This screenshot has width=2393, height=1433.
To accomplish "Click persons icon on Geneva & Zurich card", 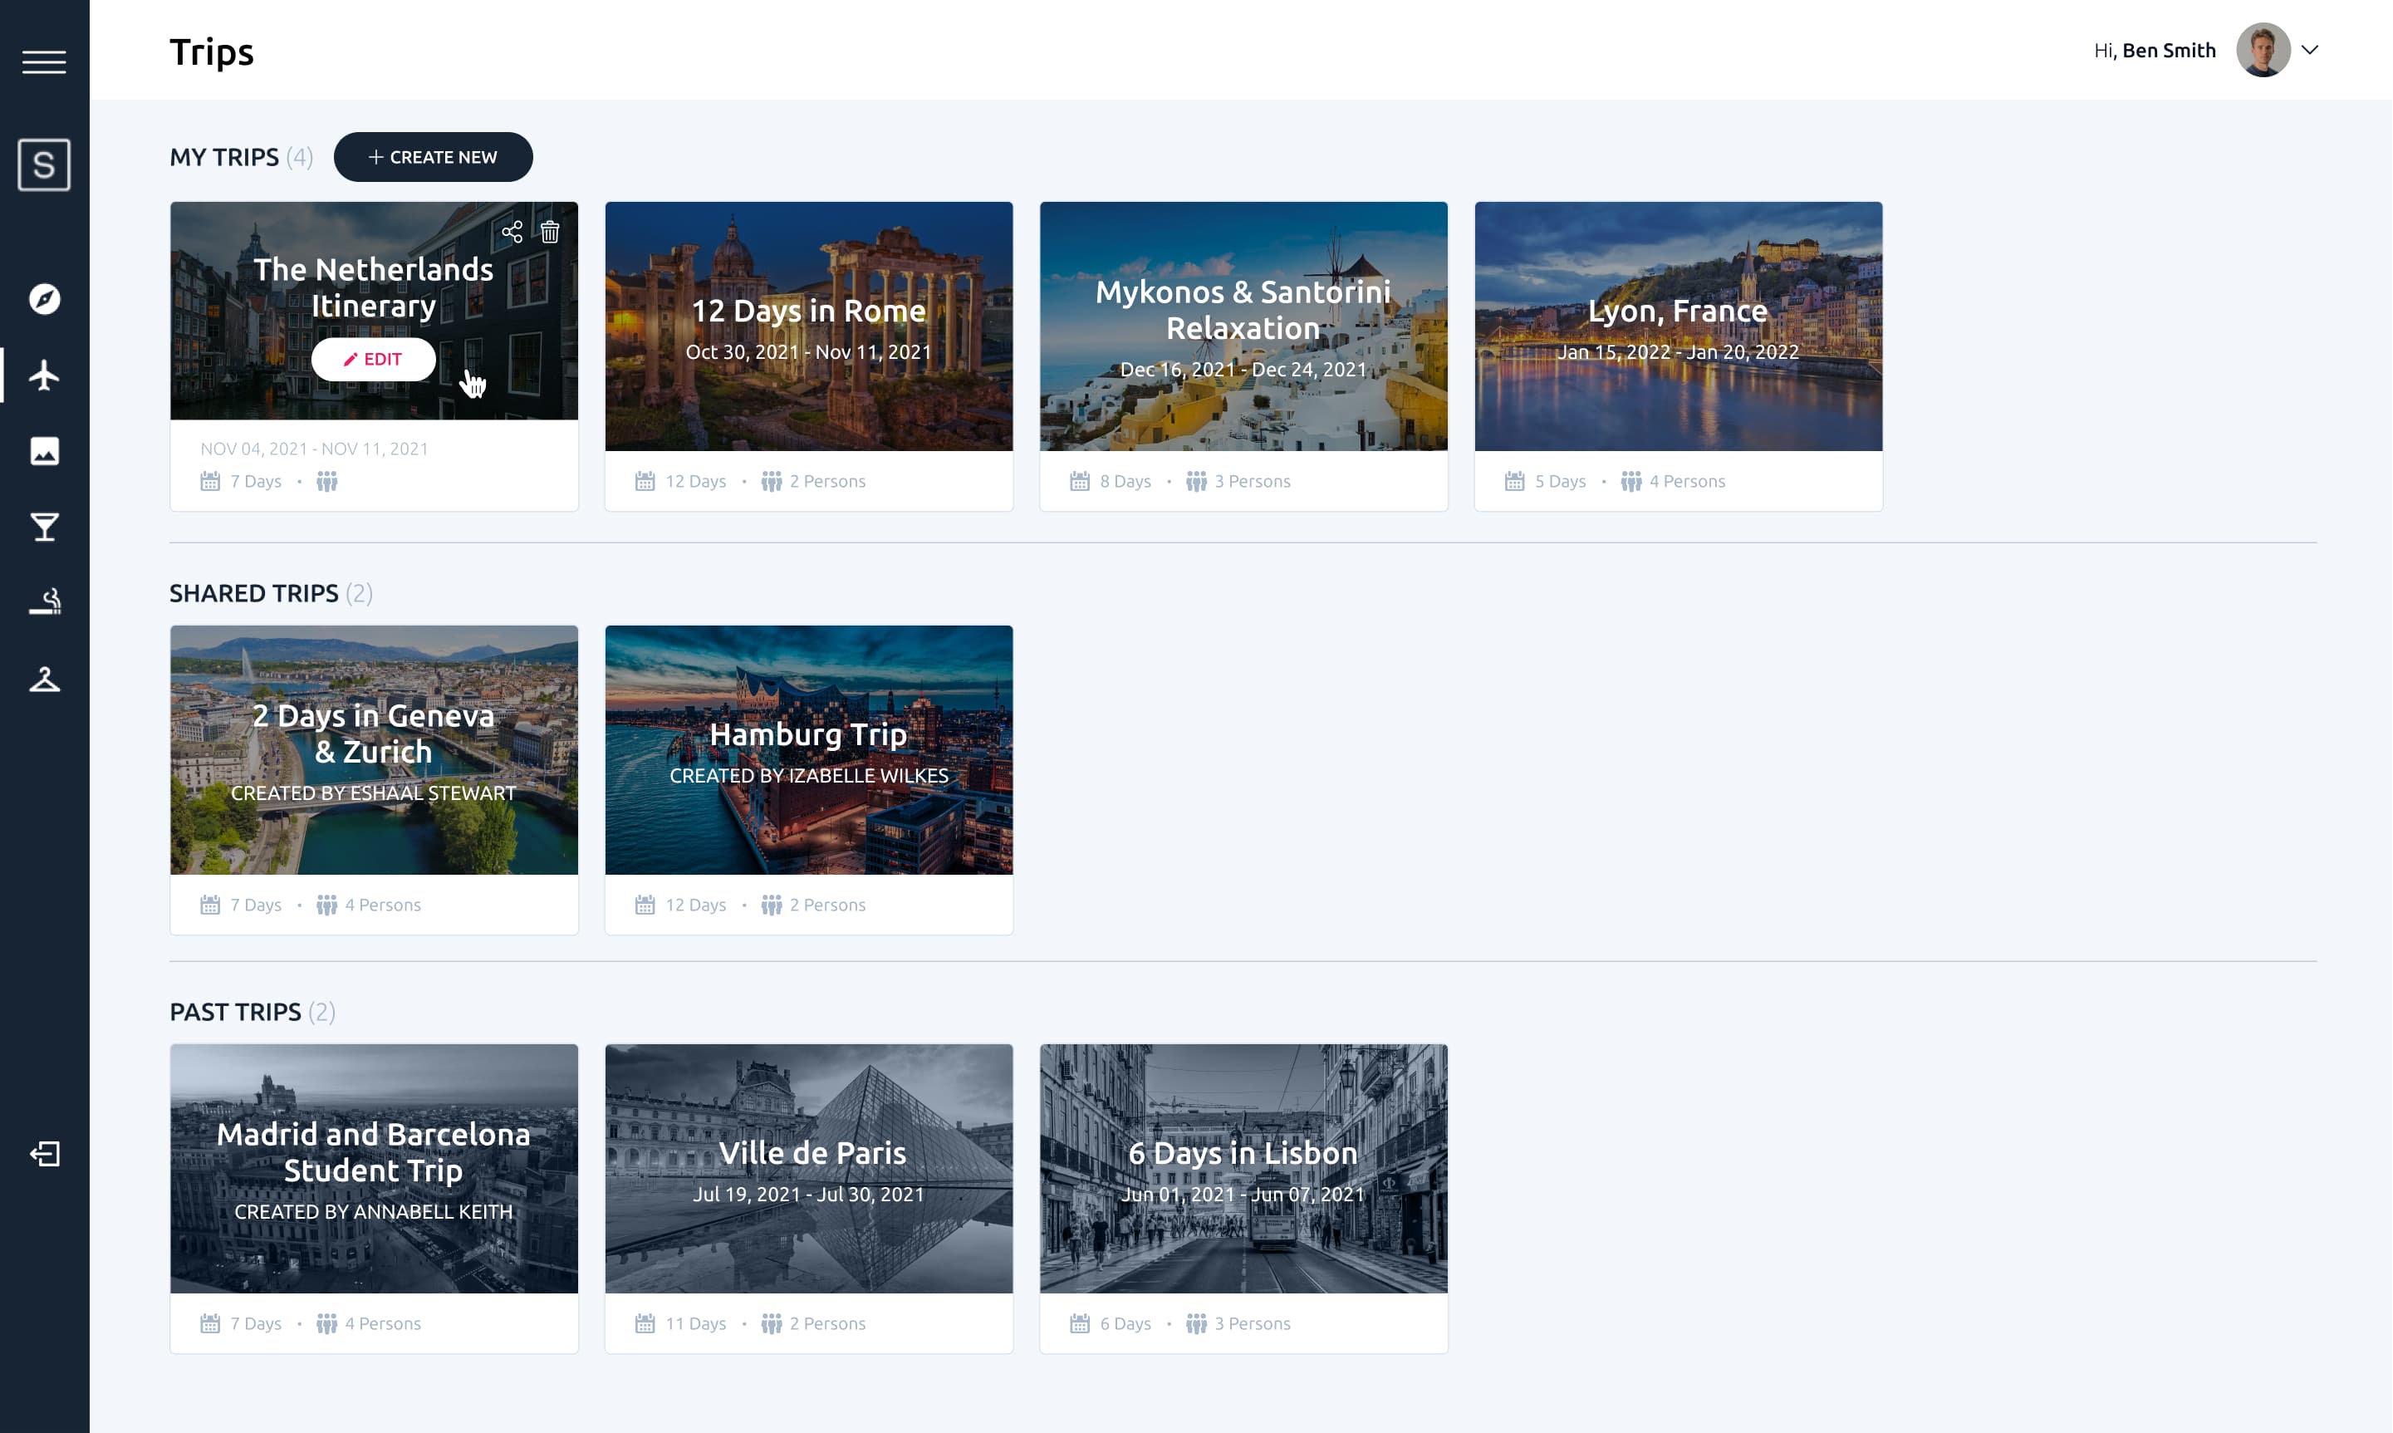I will coord(327,905).
